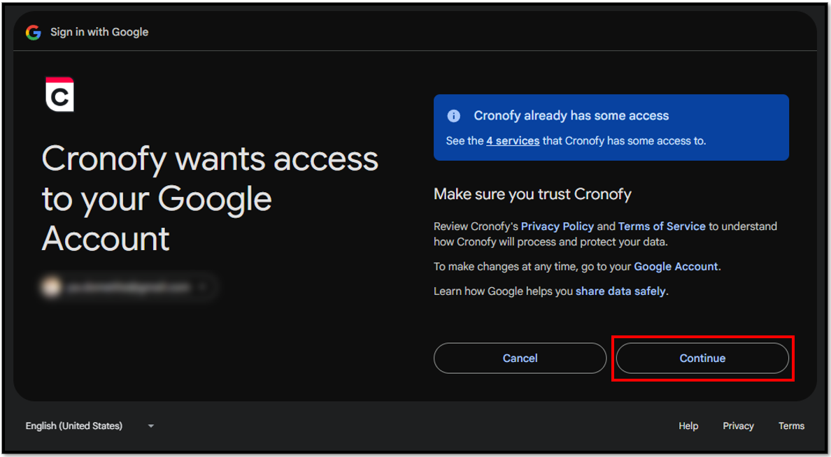Open the "share data safely" link
Viewport: 831px width, 457px height.
pyautogui.click(x=620, y=291)
